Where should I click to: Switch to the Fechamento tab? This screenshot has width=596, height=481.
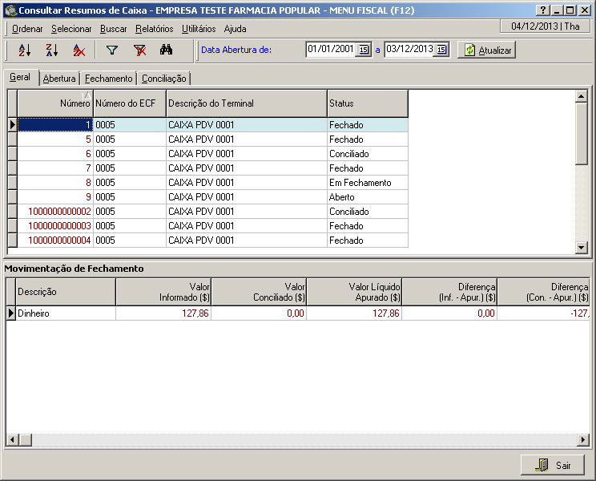point(108,79)
